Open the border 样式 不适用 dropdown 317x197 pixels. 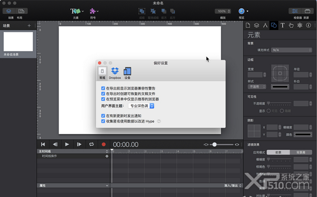tap(257, 87)
